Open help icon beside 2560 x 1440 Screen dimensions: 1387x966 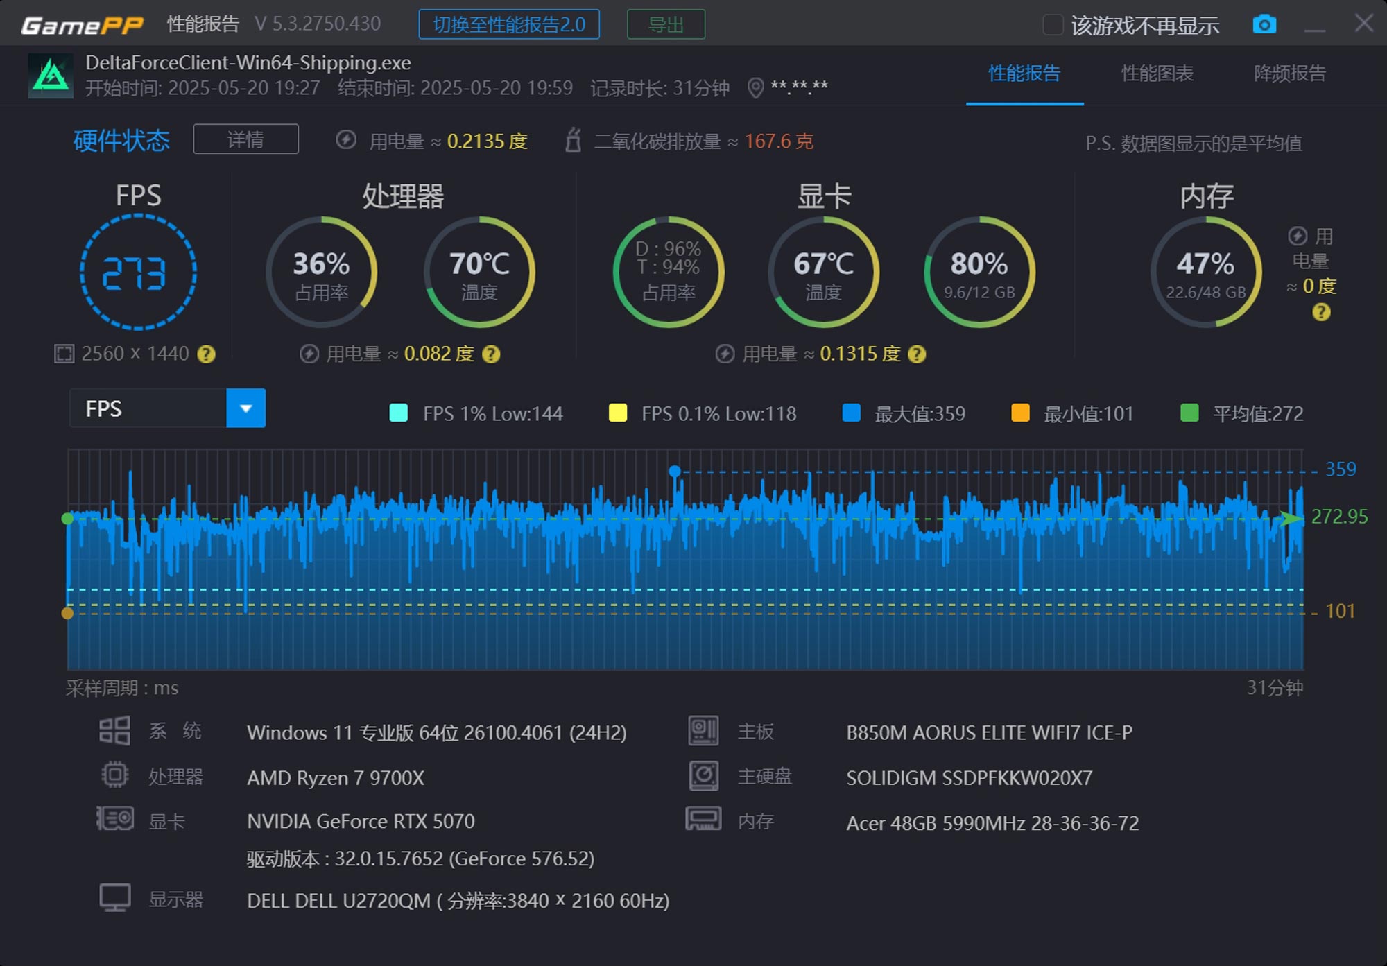click(x=206, y=354)
